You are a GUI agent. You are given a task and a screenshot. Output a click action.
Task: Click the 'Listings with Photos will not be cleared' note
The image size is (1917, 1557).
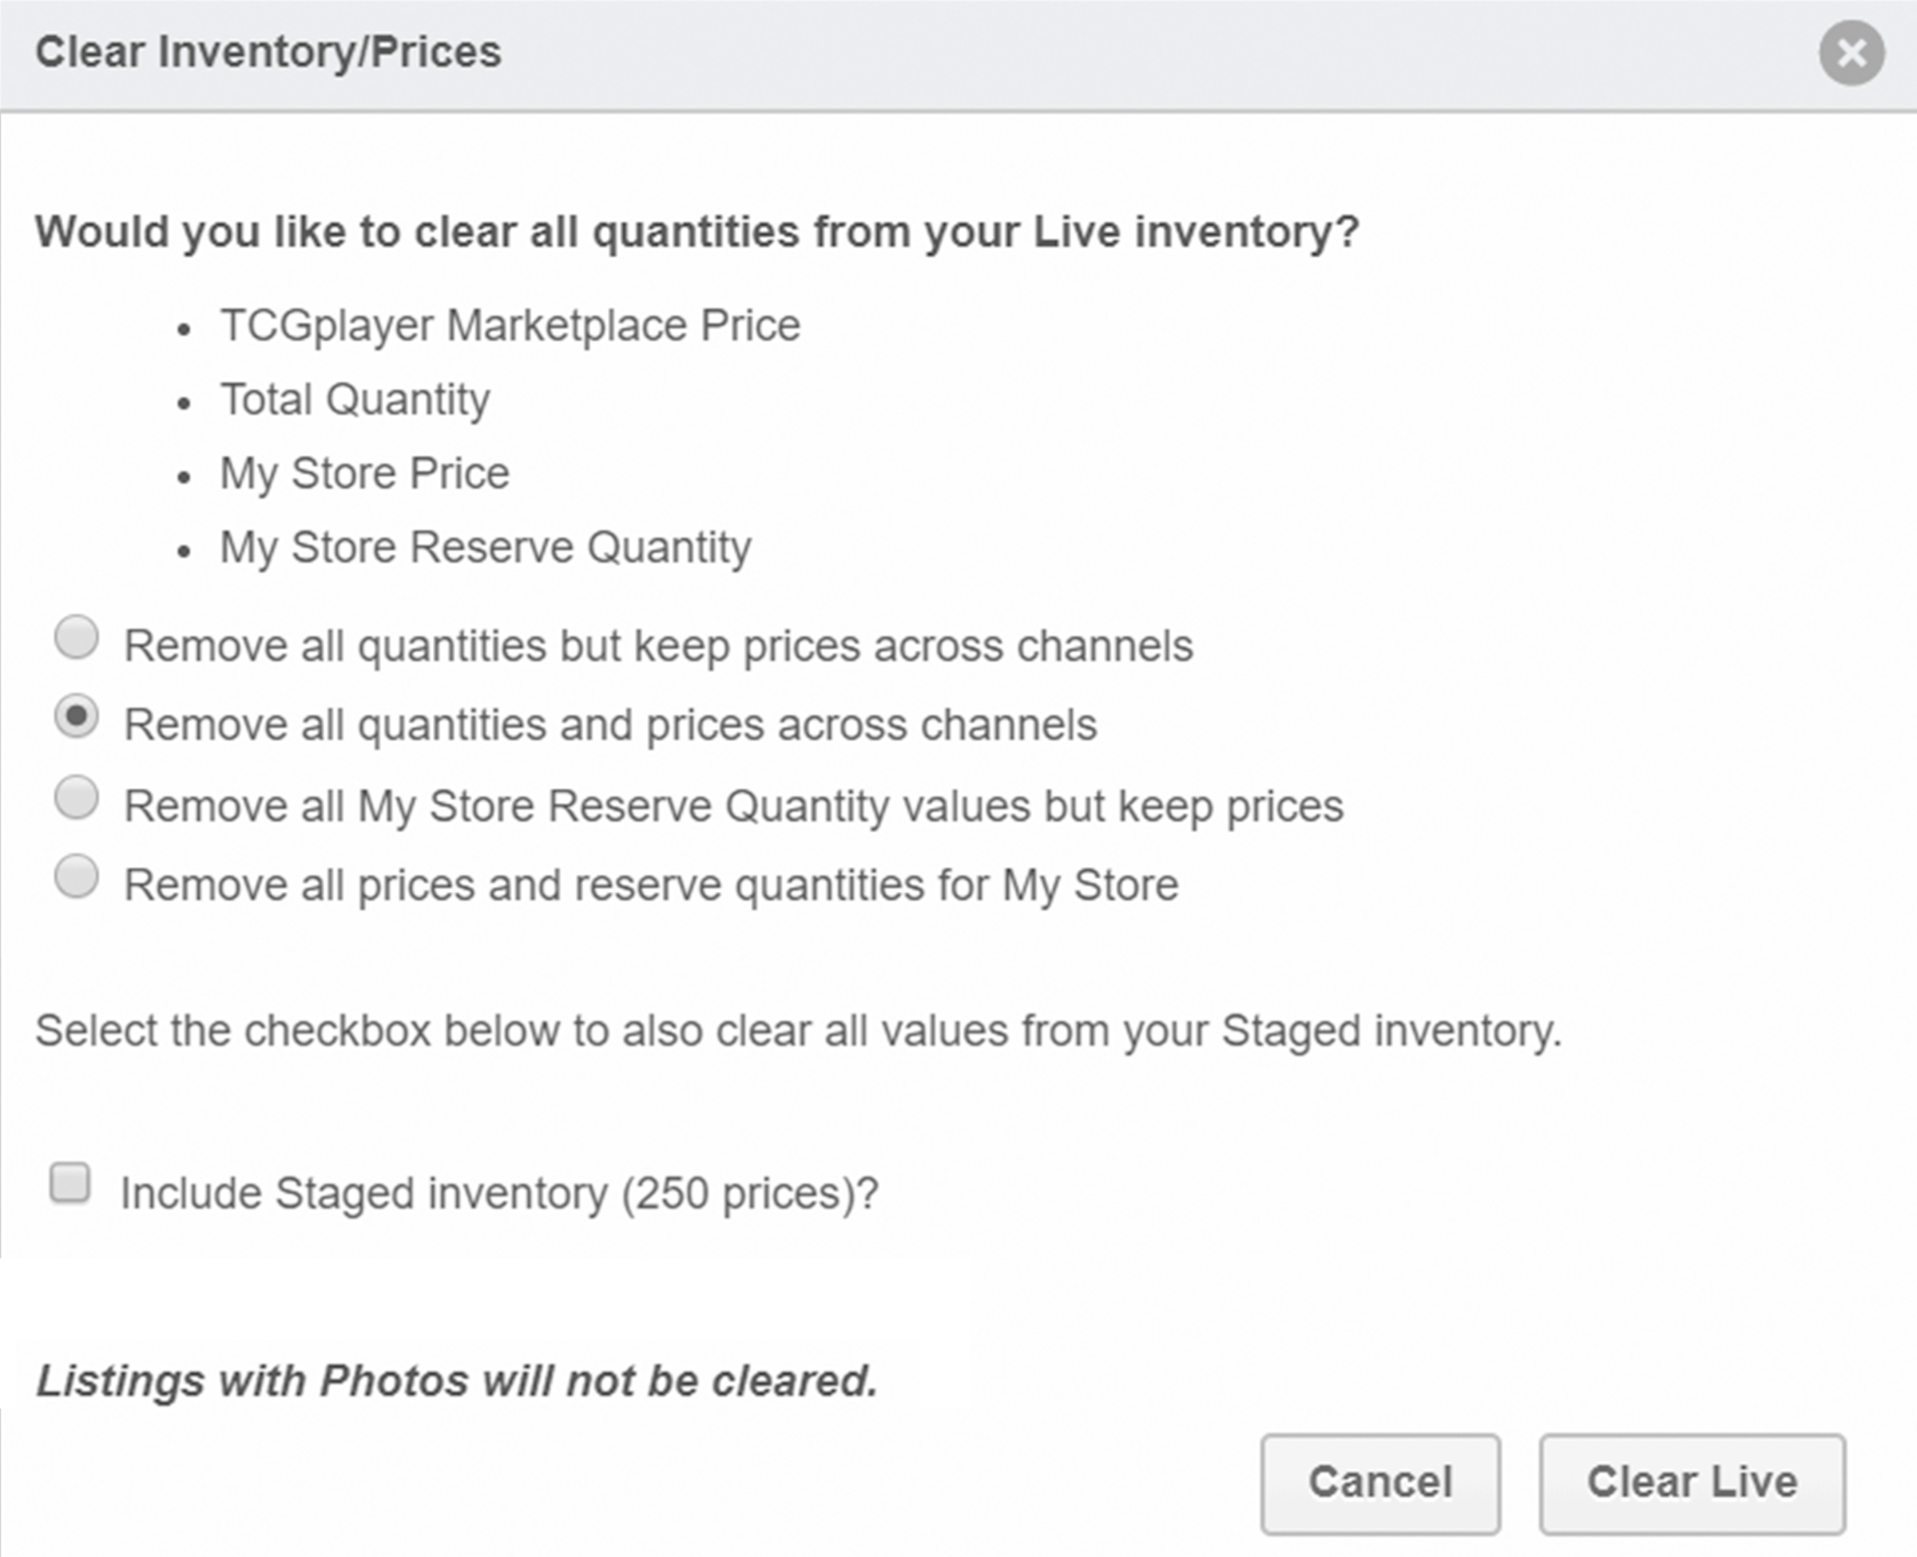(457, 1381)
